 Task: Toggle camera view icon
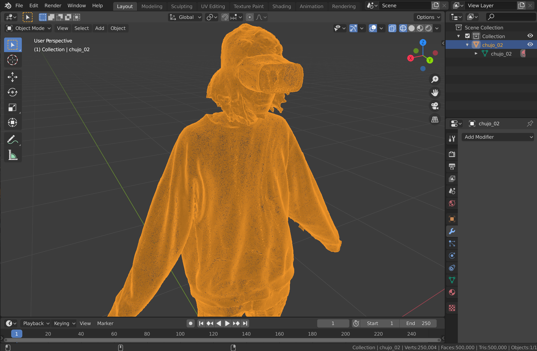click(x=435, y=106)
